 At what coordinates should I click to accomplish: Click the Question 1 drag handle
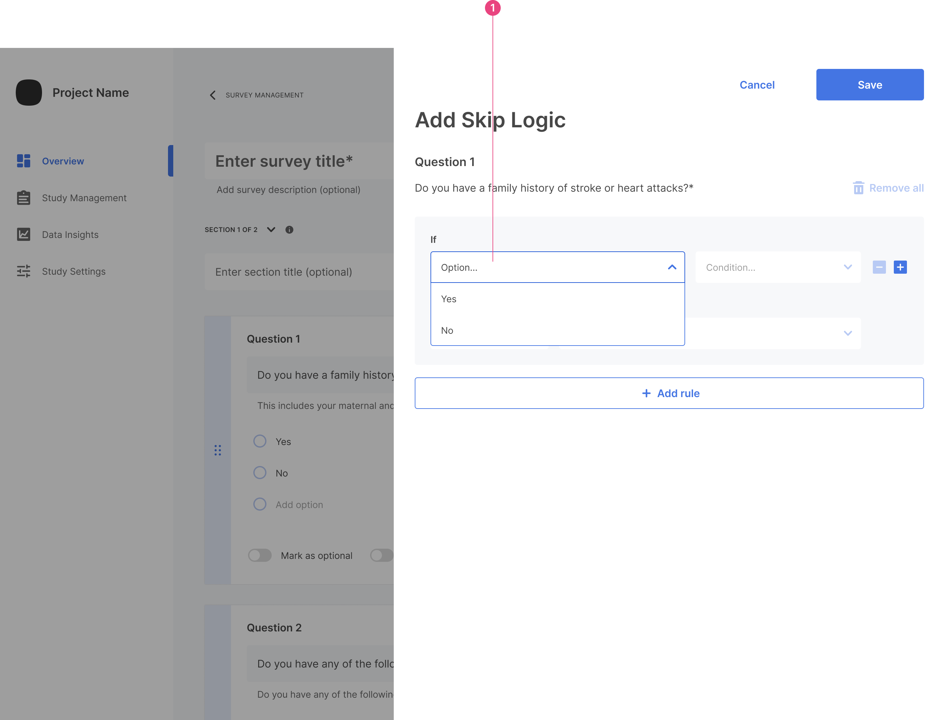click(x=218, y=450)
